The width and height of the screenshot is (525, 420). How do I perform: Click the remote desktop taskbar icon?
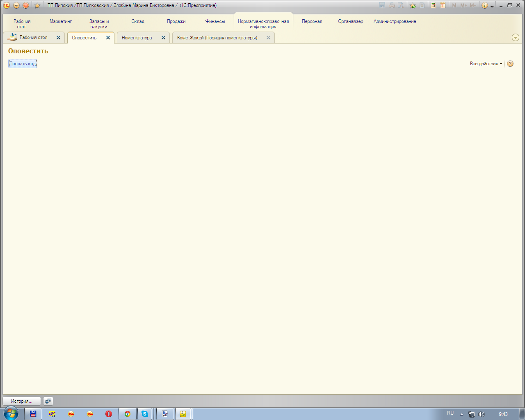(x=165, y=414)
